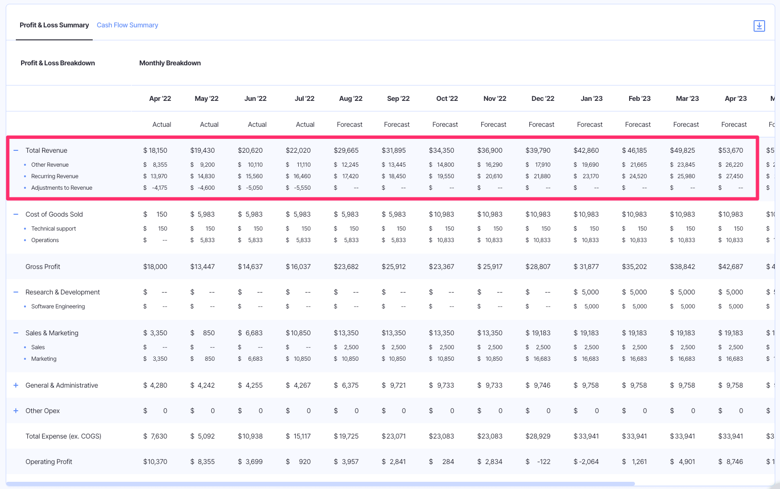This screenshot has height=489, width=780.
Task: Select the Profit & Loss Summary tab
Action: (x=54, y=25)
